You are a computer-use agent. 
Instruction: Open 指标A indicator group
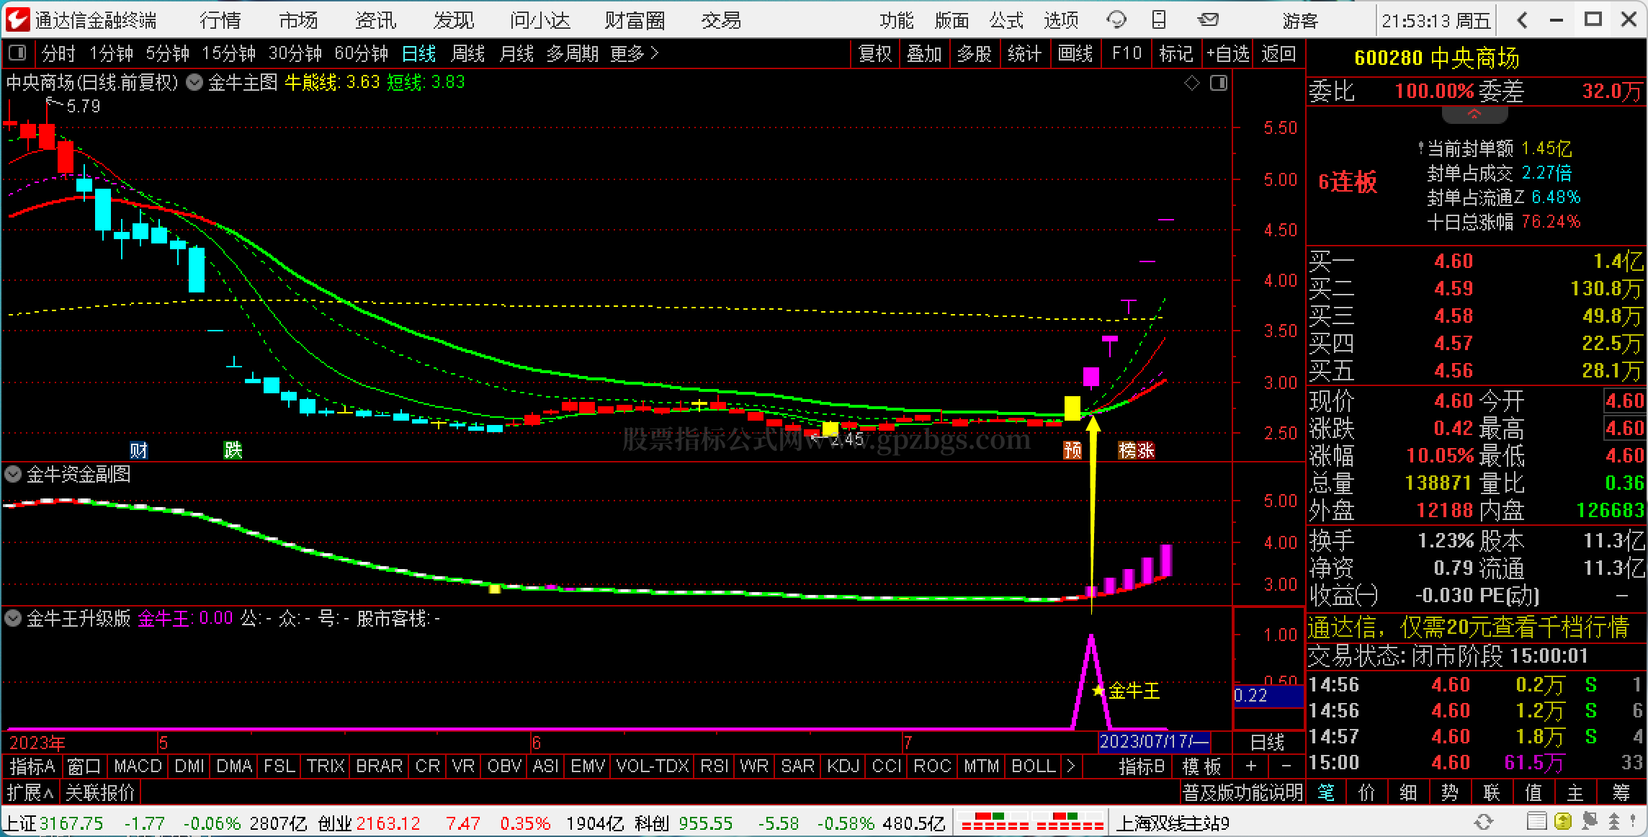pos(32,766)
